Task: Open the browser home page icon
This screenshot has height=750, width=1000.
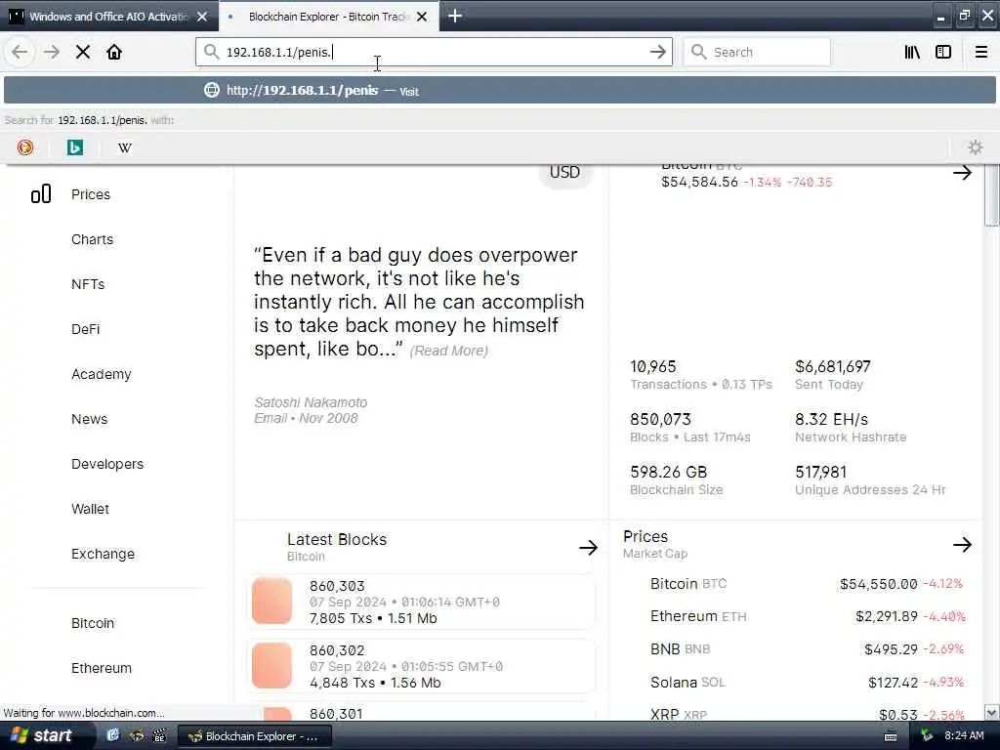Action: click(x=114, y=52)
